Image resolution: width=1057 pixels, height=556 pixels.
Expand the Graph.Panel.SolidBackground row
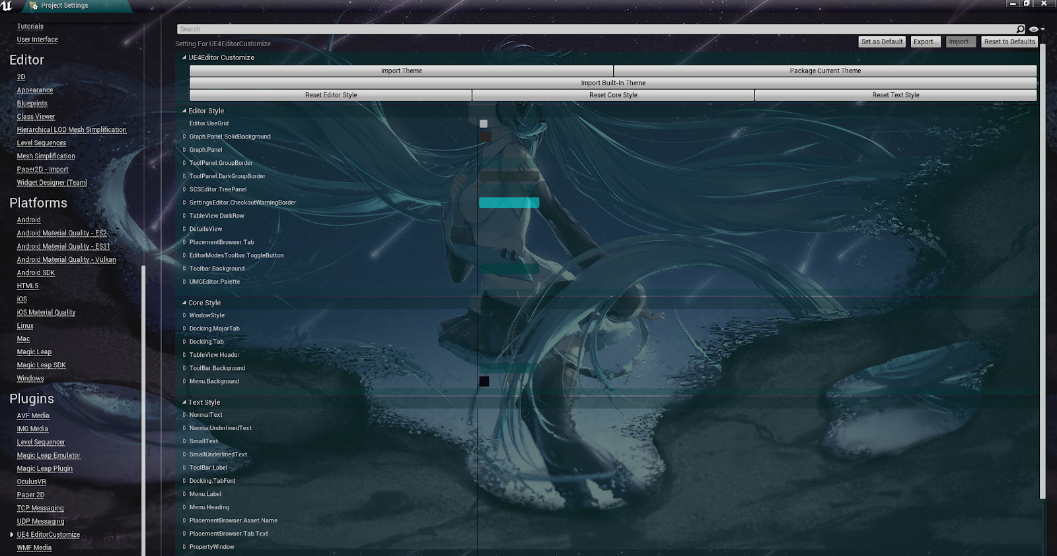pyautogui.click(x=184, y=137)
